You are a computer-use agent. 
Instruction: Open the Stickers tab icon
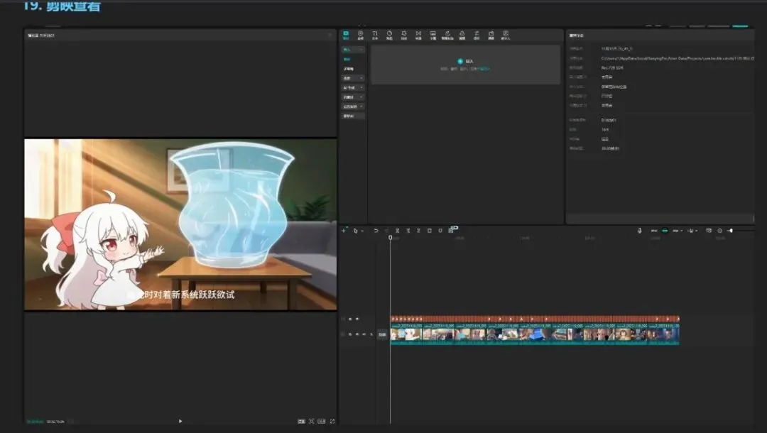[389, 35]
